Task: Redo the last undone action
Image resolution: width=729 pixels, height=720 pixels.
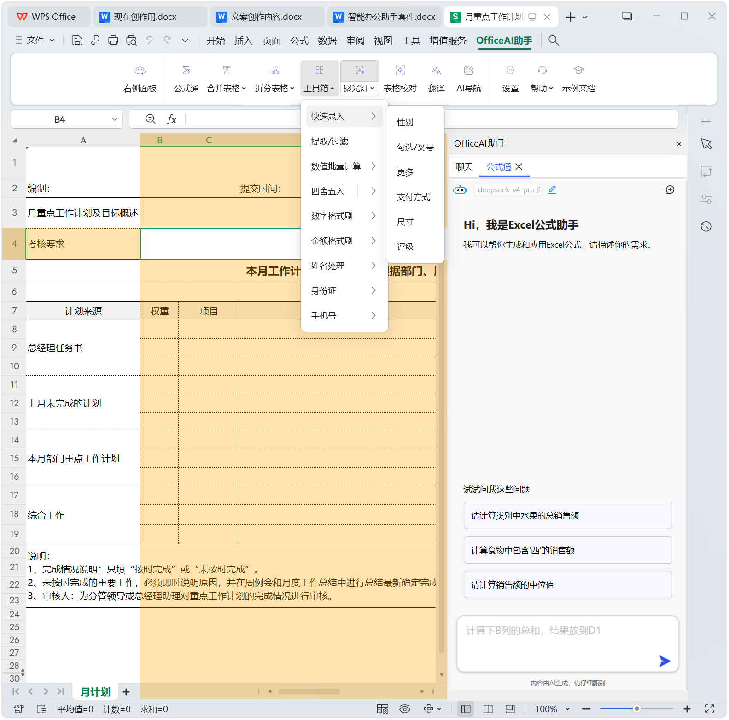Action: [x=167, y=41]
